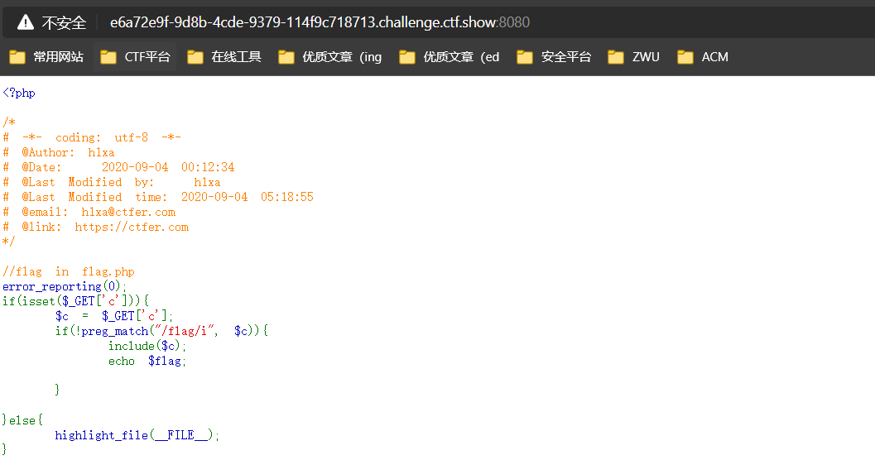Click the include($c) statement
Screen dimensions: 875x460
(147, 346)
